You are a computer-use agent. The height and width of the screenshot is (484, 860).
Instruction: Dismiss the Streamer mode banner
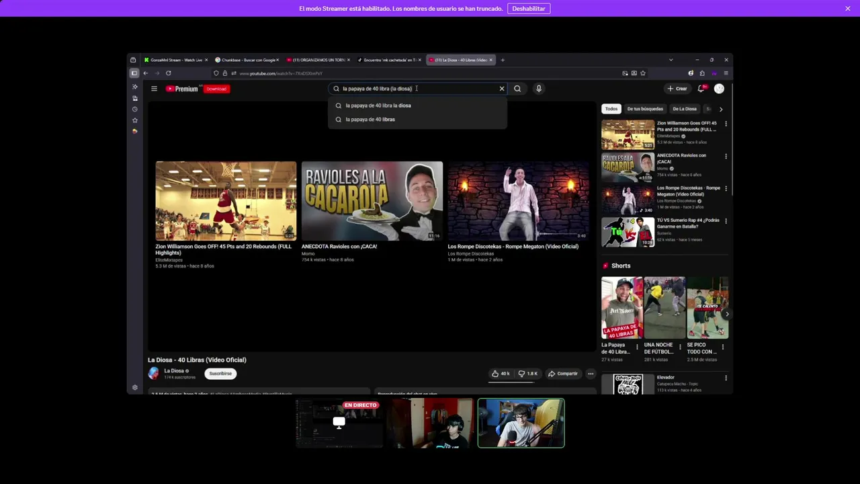[x=848, y=9]
